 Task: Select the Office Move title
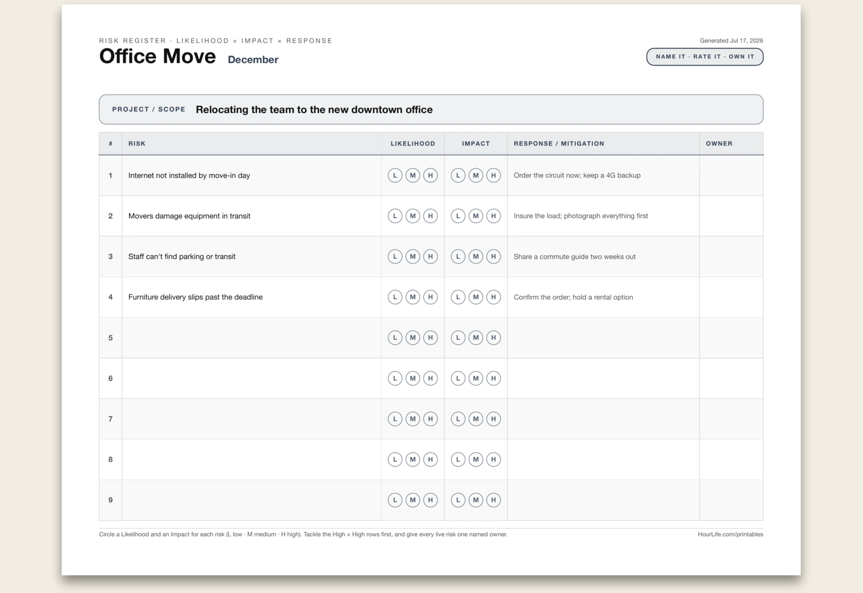(x=157, y=57)
